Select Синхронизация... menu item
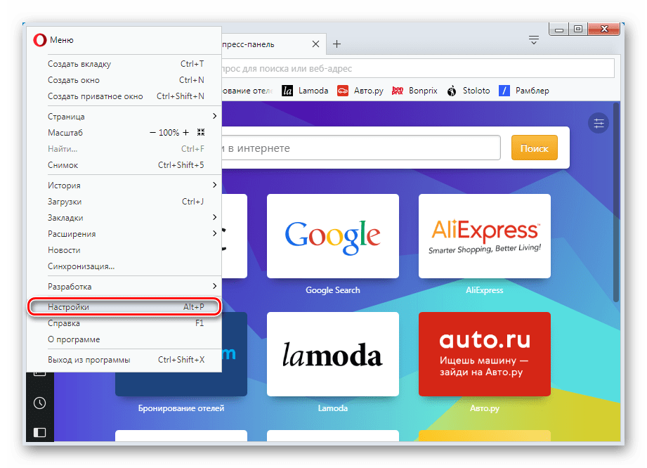 [x=124, y=266]
